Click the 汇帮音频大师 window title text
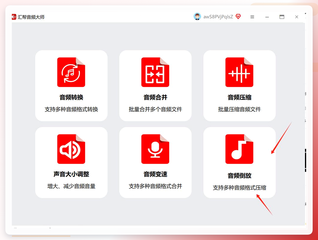The height and width of the screenshot is (240, 318). (x=31, y=17)
